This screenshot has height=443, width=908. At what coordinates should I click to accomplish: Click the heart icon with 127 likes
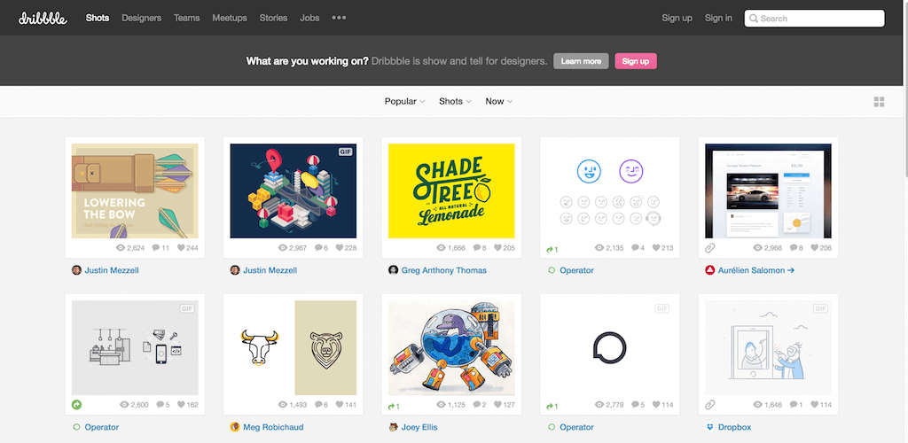point(497,405)
